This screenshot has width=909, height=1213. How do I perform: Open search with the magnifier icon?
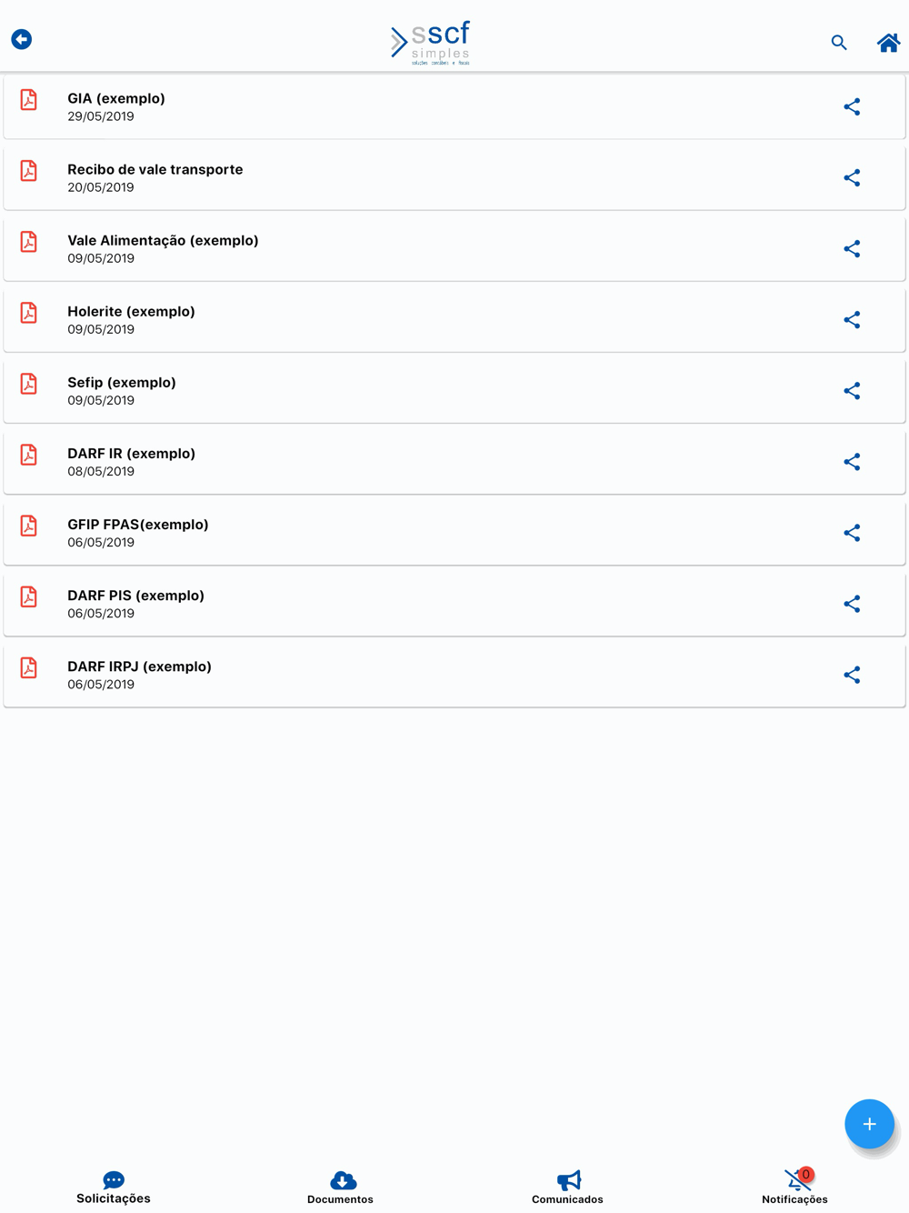point(839,43)
